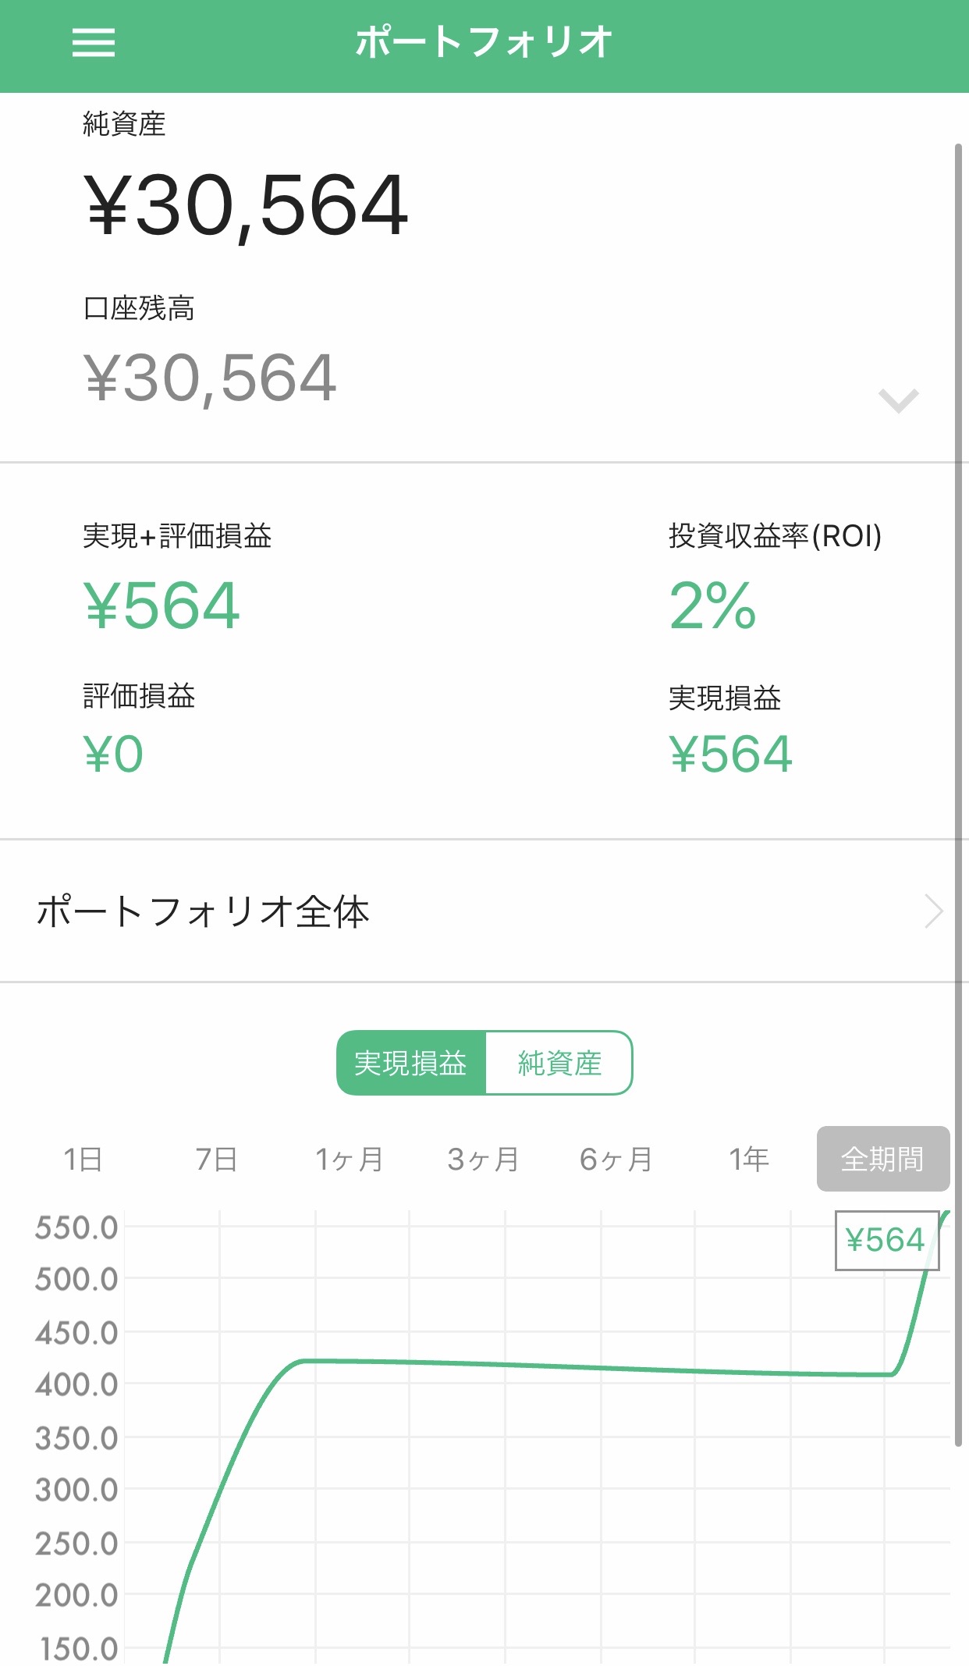The image size is (969, 1666).
Task: Tap the 口座残高 ¥30,564 value
Action: (211, 378)
